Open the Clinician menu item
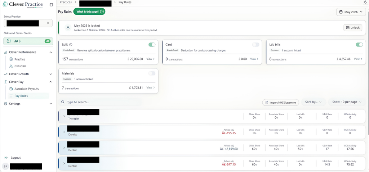This screenshot has height=172, width=369. (x=20, y=66)
